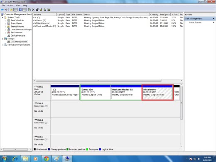Expand Services and Applications node
216x162 pixels.
(x=2, y=45)
